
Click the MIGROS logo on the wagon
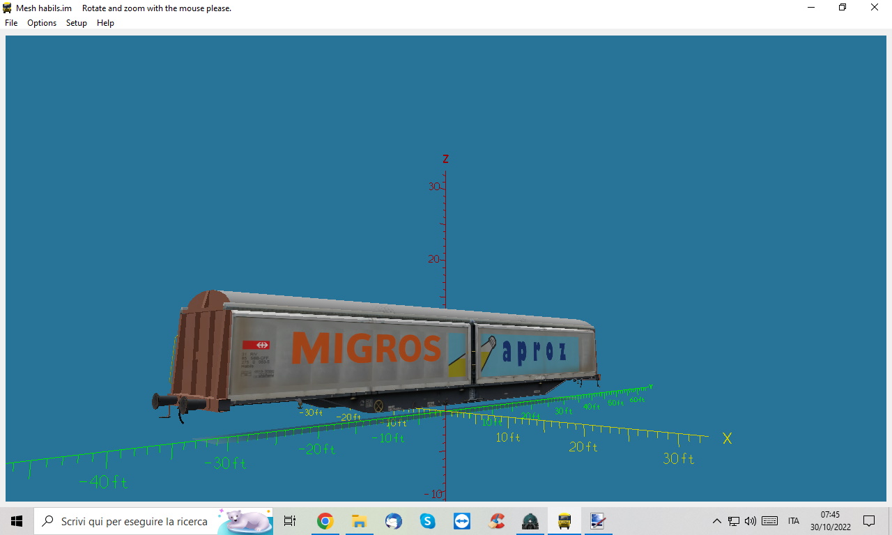pyautogui.click(x=367, y=348)
